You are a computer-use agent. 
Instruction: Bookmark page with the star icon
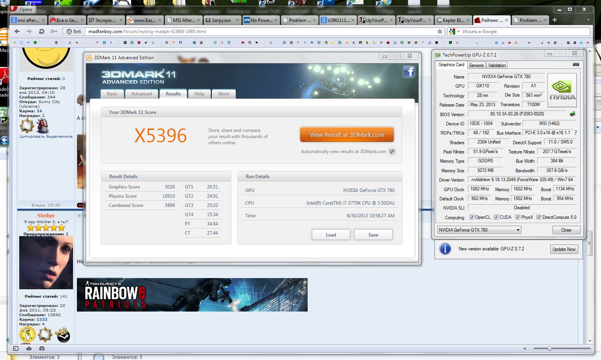pyautogui.click(x=440, y=32)
